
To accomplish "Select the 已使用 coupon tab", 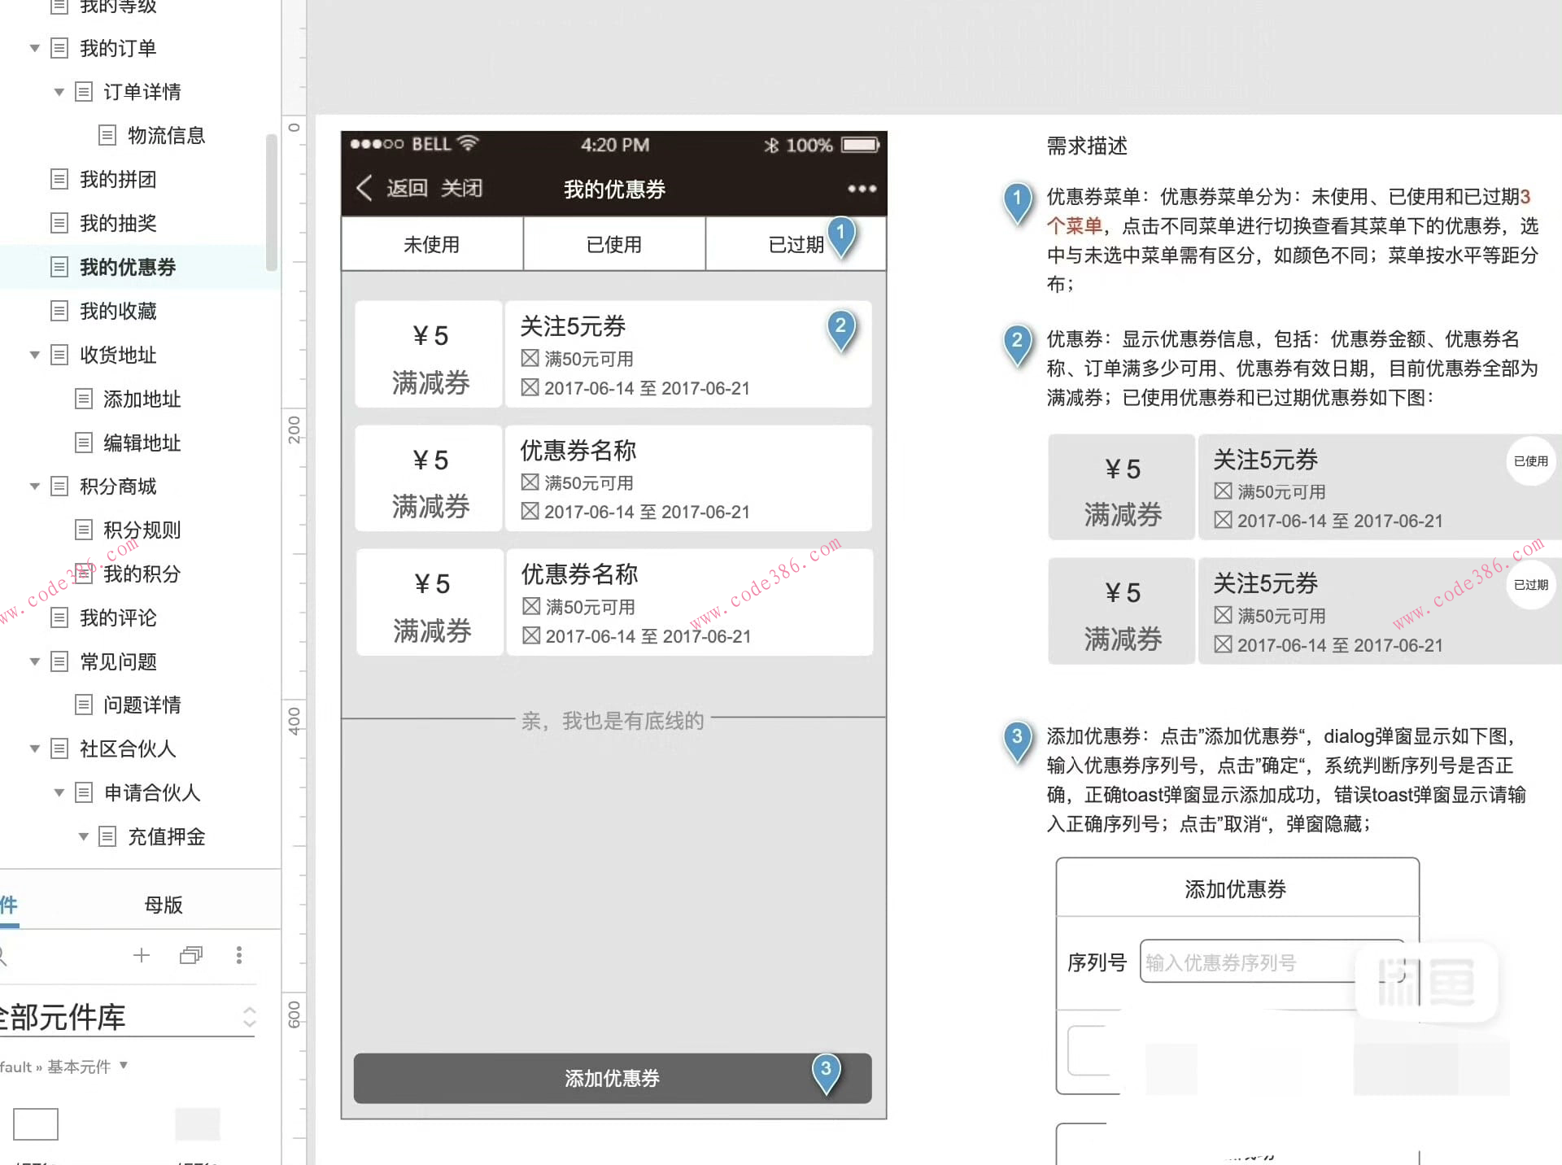I will 613,244.
